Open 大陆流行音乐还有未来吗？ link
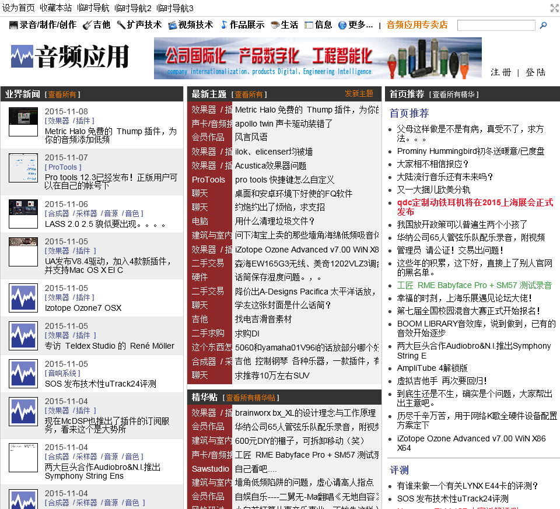The image size is (560, 509). point(445,177)
